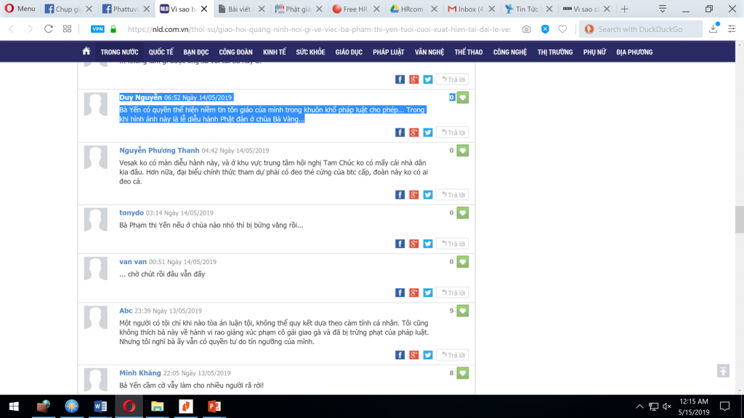Focus the Search with DuckDuckGo field
The height and width of the screenshot is (418, 744).
tap(647, 29)
